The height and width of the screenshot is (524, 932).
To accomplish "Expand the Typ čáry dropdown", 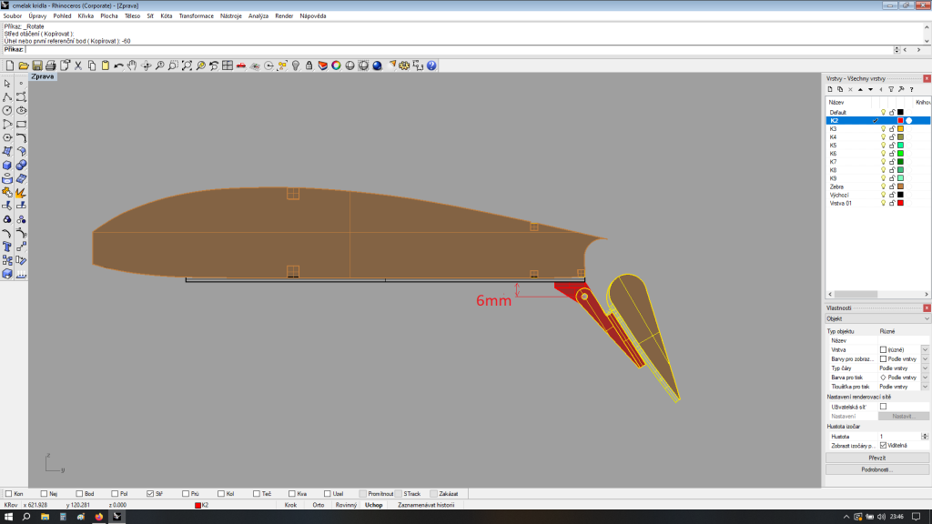I will (x=925, y=368).
